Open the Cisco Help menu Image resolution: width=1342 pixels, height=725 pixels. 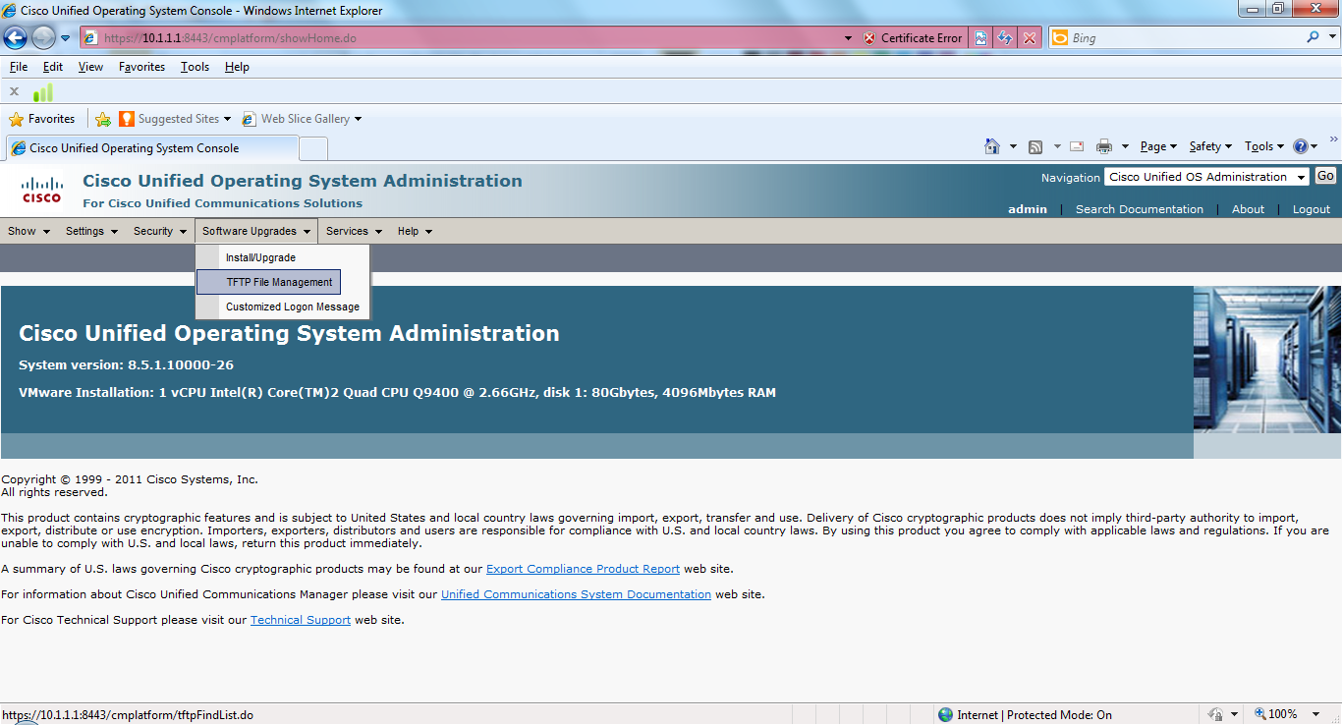pos(415,231)
